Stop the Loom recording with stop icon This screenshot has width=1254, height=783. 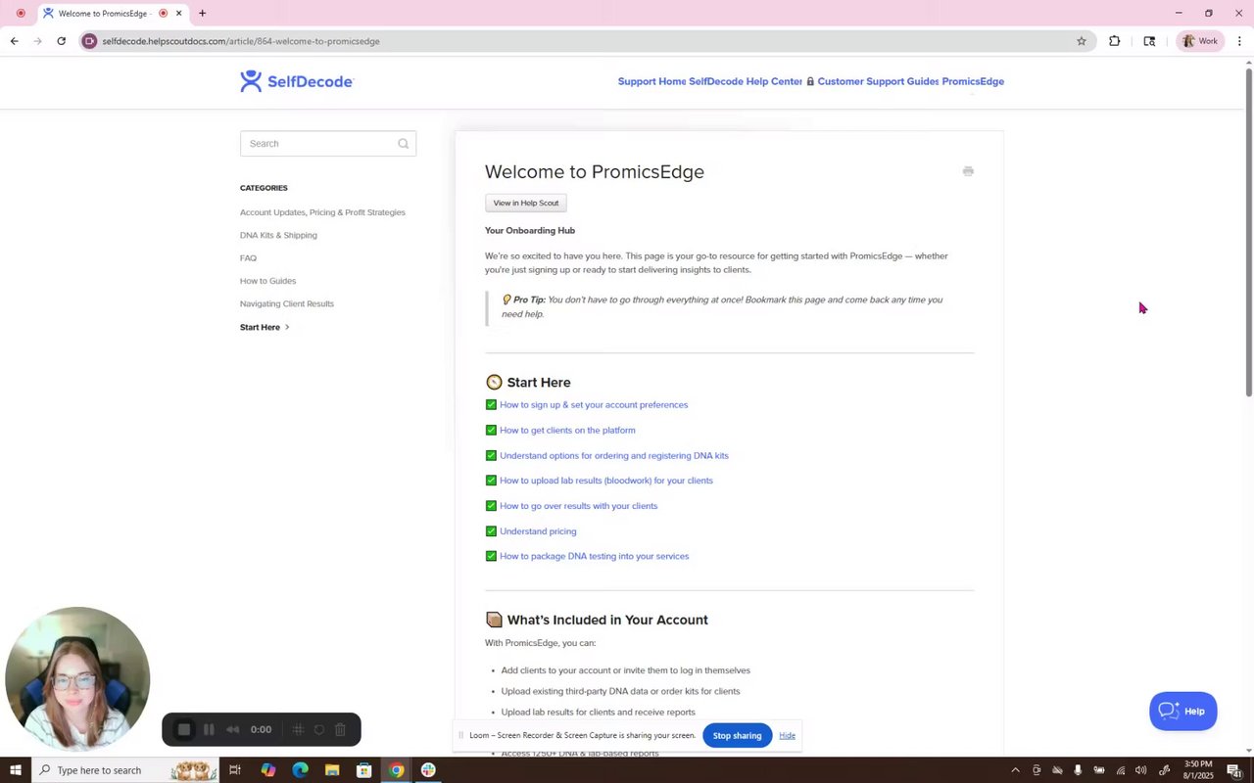(x=183, y=729)
